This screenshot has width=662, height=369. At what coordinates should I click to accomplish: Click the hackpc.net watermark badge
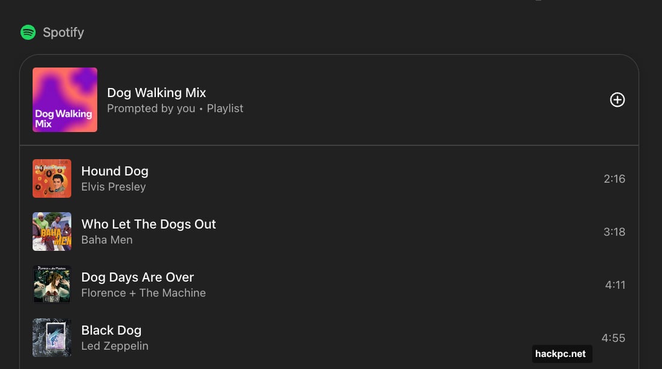[562, 354]
